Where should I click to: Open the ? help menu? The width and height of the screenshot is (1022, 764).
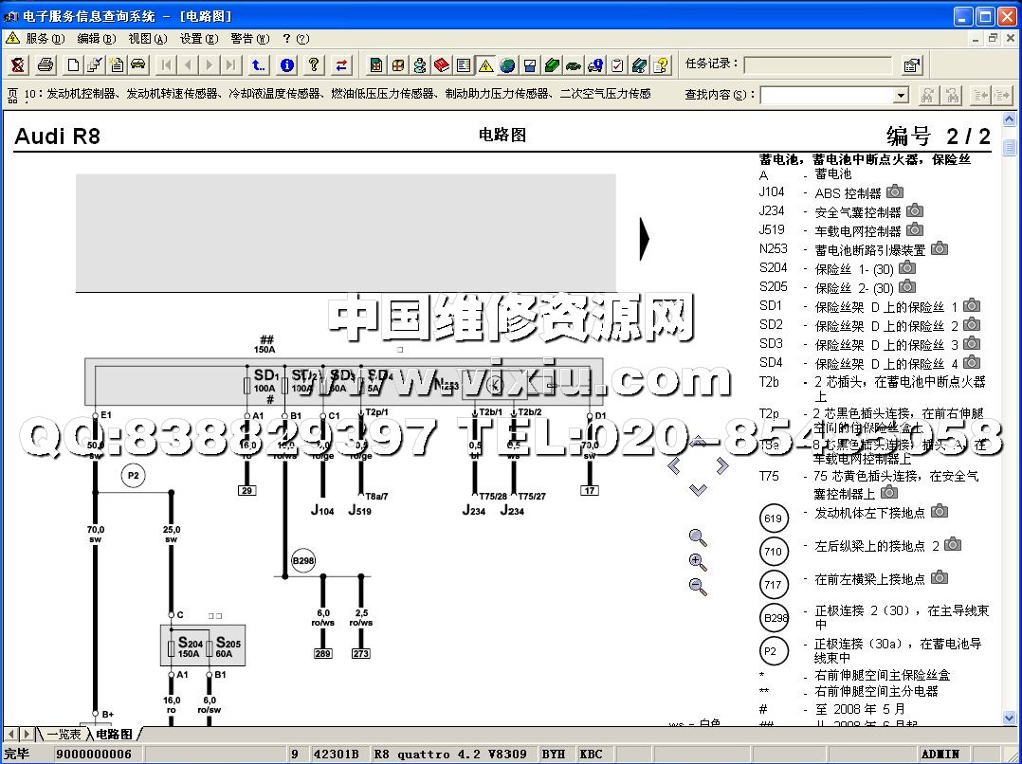[x=295, y=39]
